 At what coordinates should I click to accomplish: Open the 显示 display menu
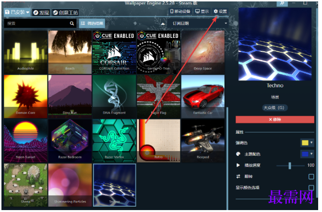pyautogui.click(x=202, y=12)
